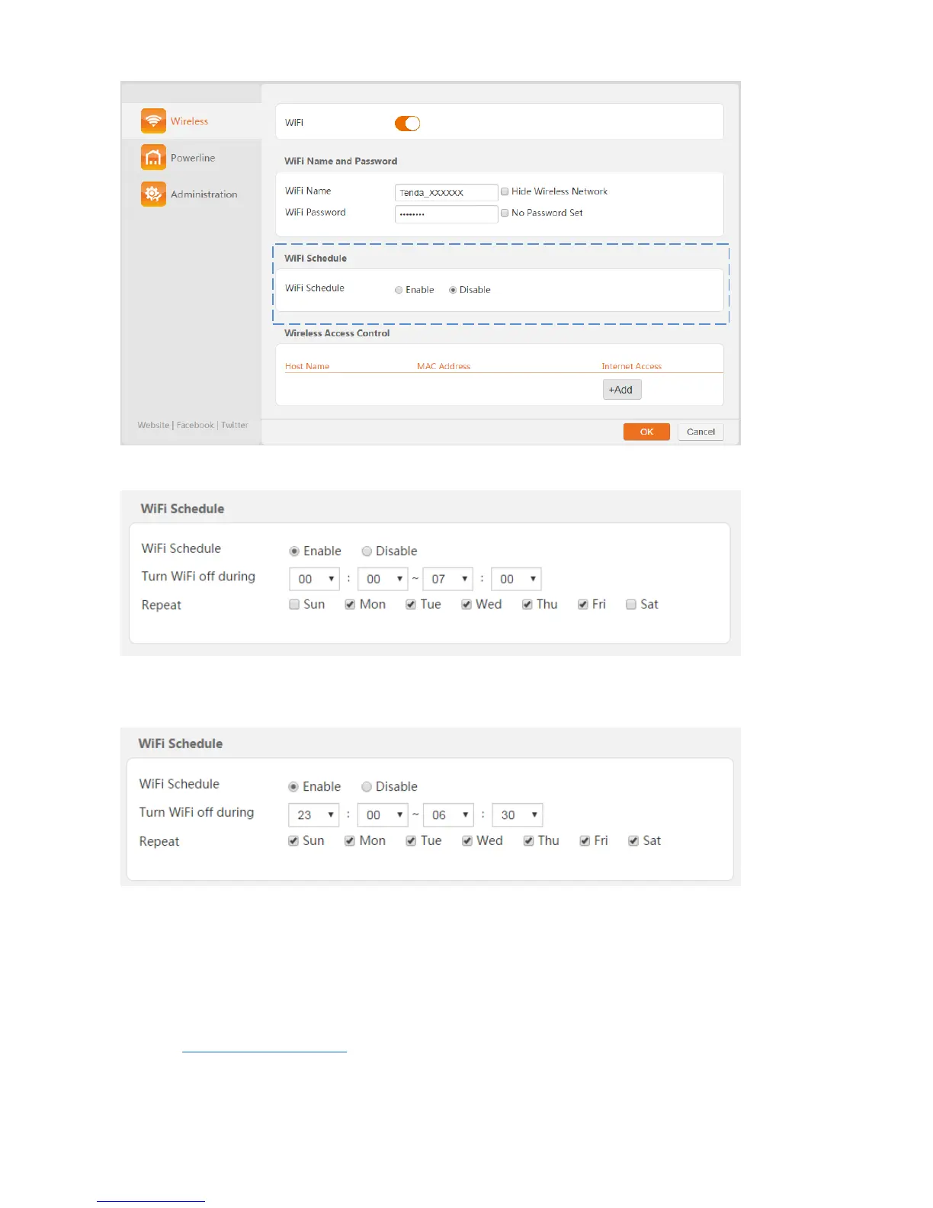
Task: Click the orange Wireless WiFi icon
Action: 153,120
